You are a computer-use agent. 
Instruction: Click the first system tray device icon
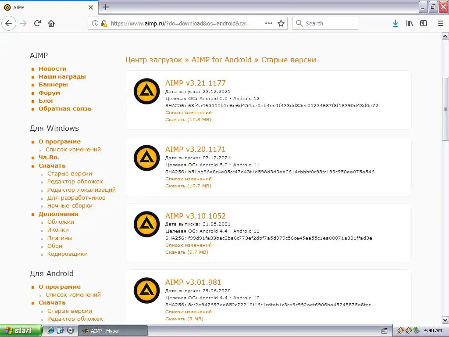pos(400,330)
